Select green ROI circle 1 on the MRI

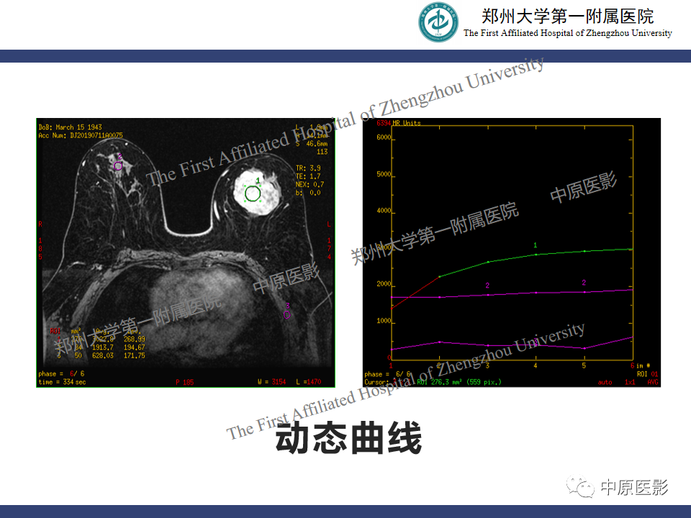click(x=253, y=194)
